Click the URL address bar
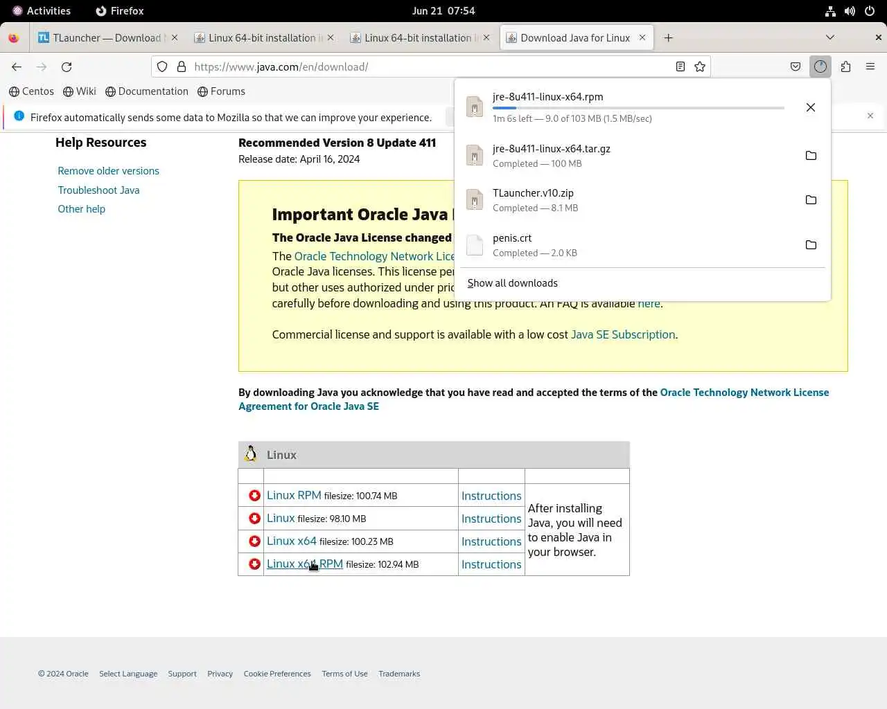 click(x=430, y=66)
